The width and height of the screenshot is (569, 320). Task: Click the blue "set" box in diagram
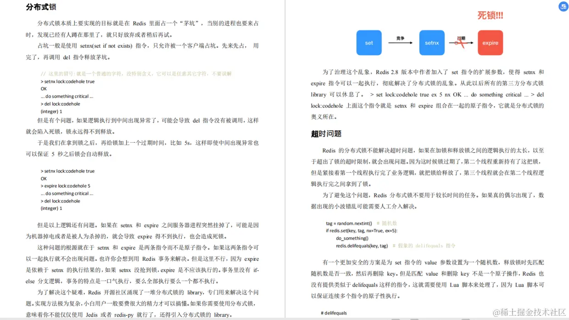[x=369, y=43]
